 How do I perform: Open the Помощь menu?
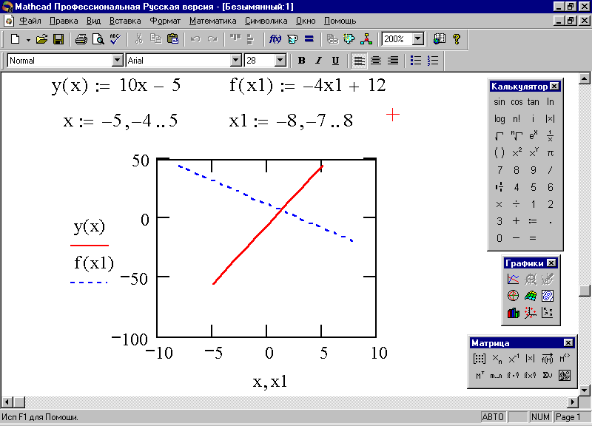tap(340, 21)
